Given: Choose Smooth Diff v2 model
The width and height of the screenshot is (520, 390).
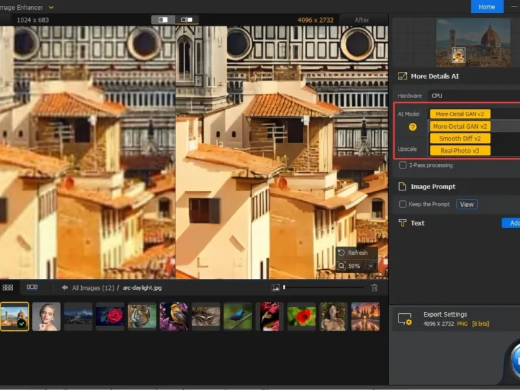Looking at the screenshot, I should coord(460,138).
